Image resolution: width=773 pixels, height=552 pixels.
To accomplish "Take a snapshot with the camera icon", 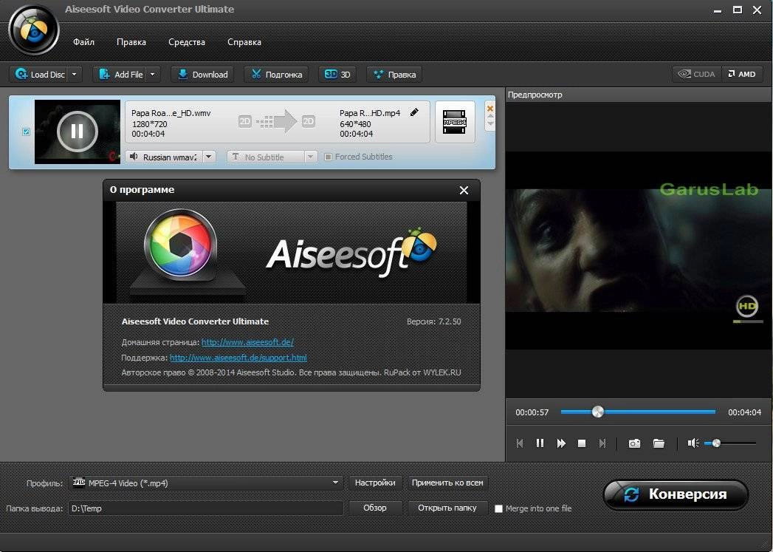I will 634,443.
